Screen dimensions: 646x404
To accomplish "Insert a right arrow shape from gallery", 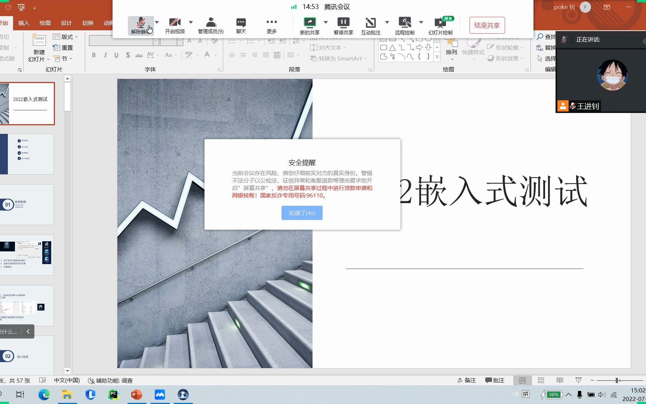I will coord(419,48).
